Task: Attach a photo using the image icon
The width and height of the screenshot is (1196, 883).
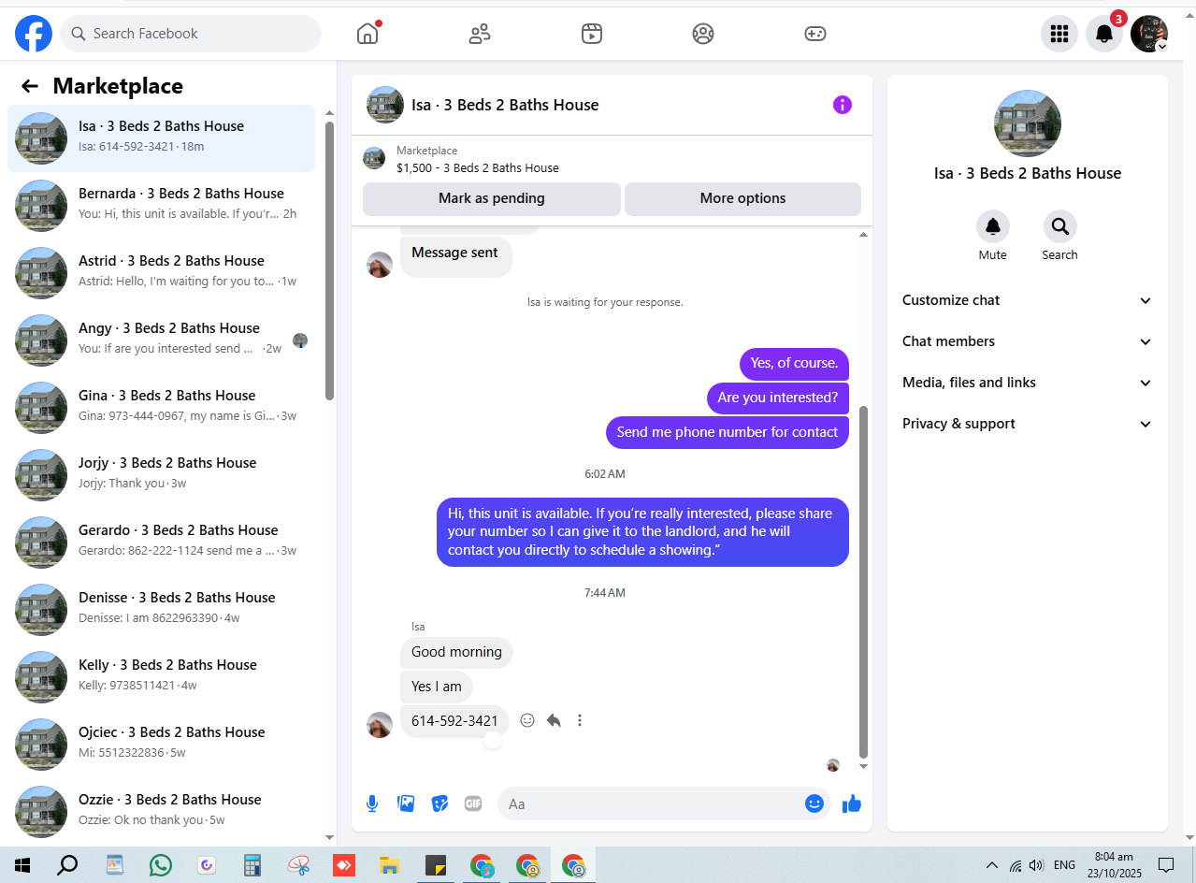Action: [406, 803]
